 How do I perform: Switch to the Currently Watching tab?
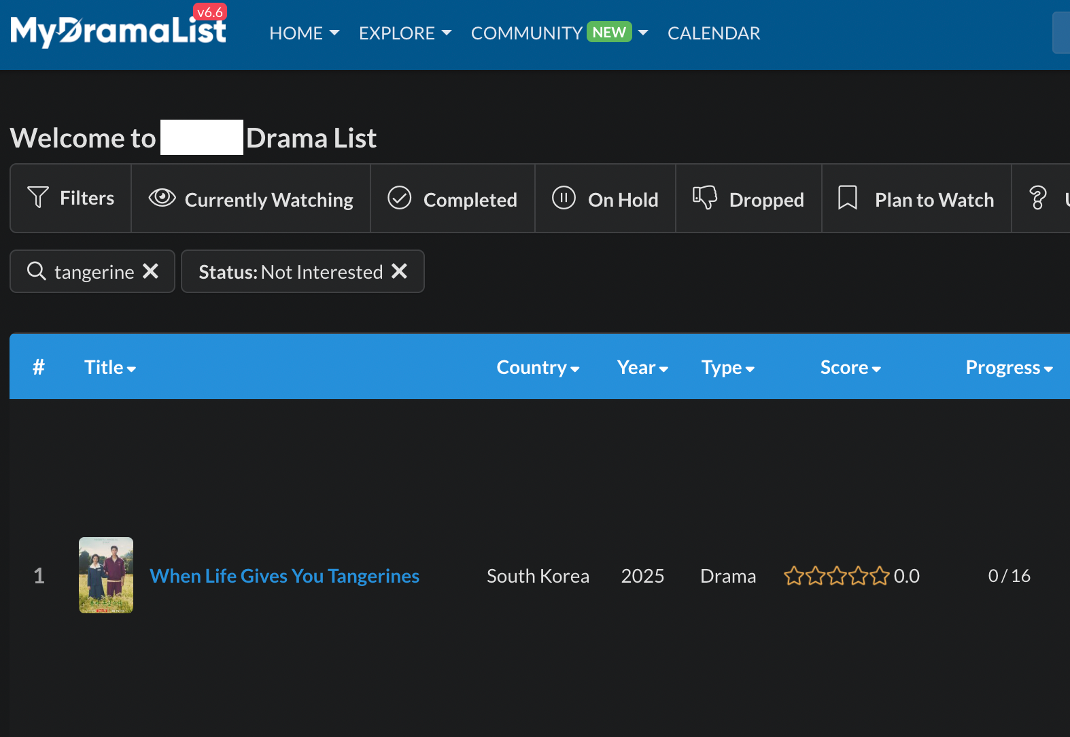[x=251, y=199]
